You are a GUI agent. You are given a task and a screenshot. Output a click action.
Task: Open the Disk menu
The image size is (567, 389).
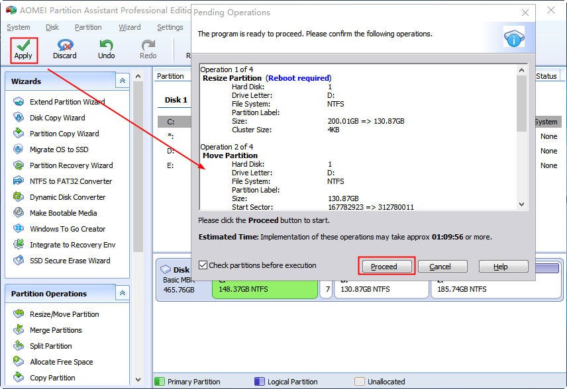[52, 27]
